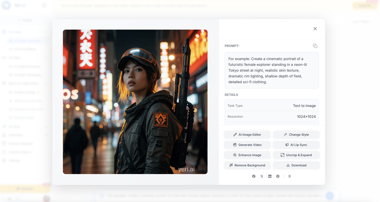The height and width of the screenshot is (202, 380).
Task: Click the "Task Type" label
Action: [235, 106]
